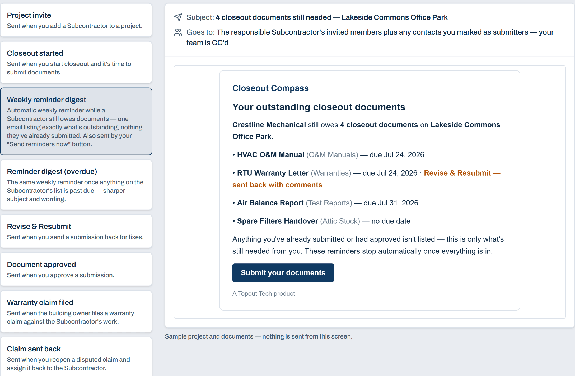Click the Closeout Compass heading
This screenshot has width=575, height=376.
(270, 88)
